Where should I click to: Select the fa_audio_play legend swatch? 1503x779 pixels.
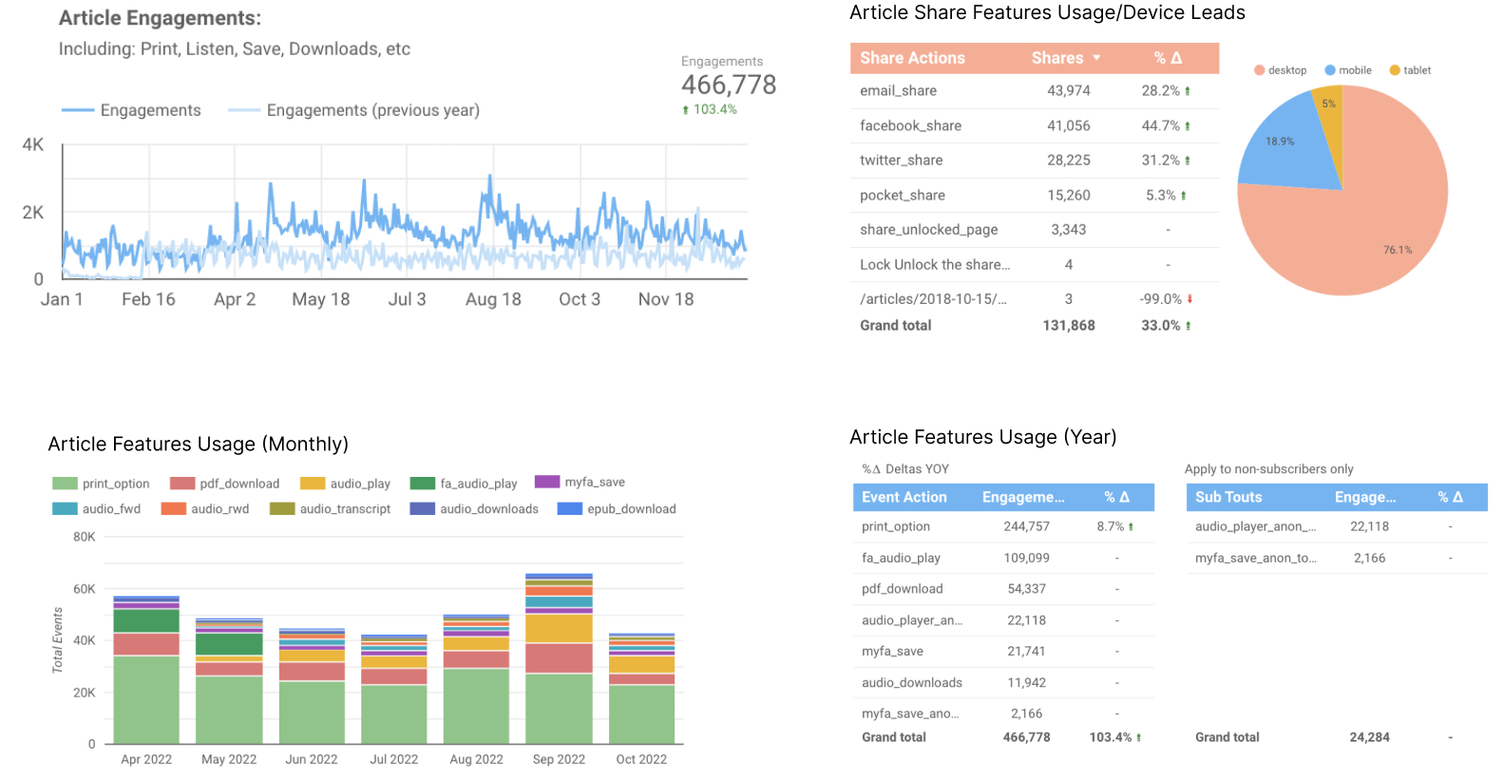(x=423, y=484)
